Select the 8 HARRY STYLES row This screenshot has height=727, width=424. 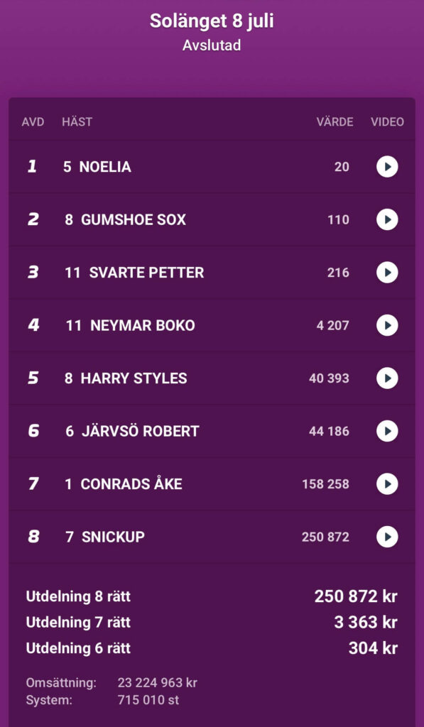(x=212, y=378)
